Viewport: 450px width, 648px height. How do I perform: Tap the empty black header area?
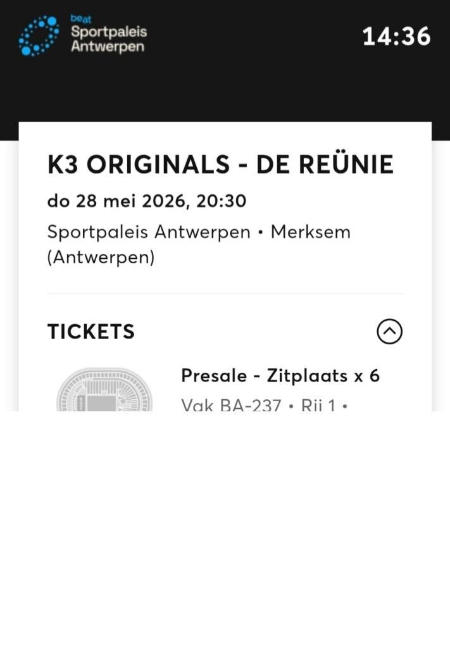pyautogui.click(x=253, y=95)
